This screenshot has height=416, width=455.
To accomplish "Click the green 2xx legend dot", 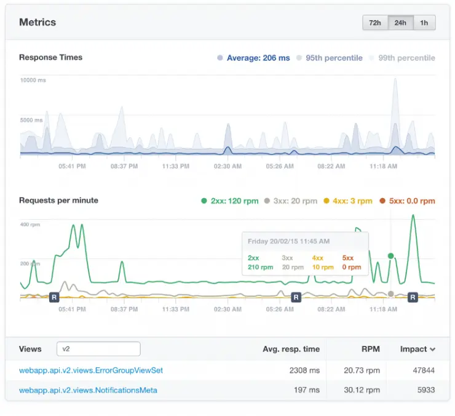I will click(204, 201).
